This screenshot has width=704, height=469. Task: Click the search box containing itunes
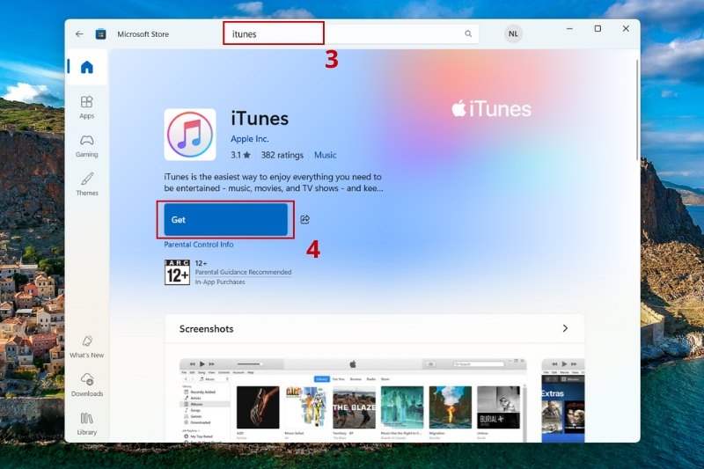350,33
